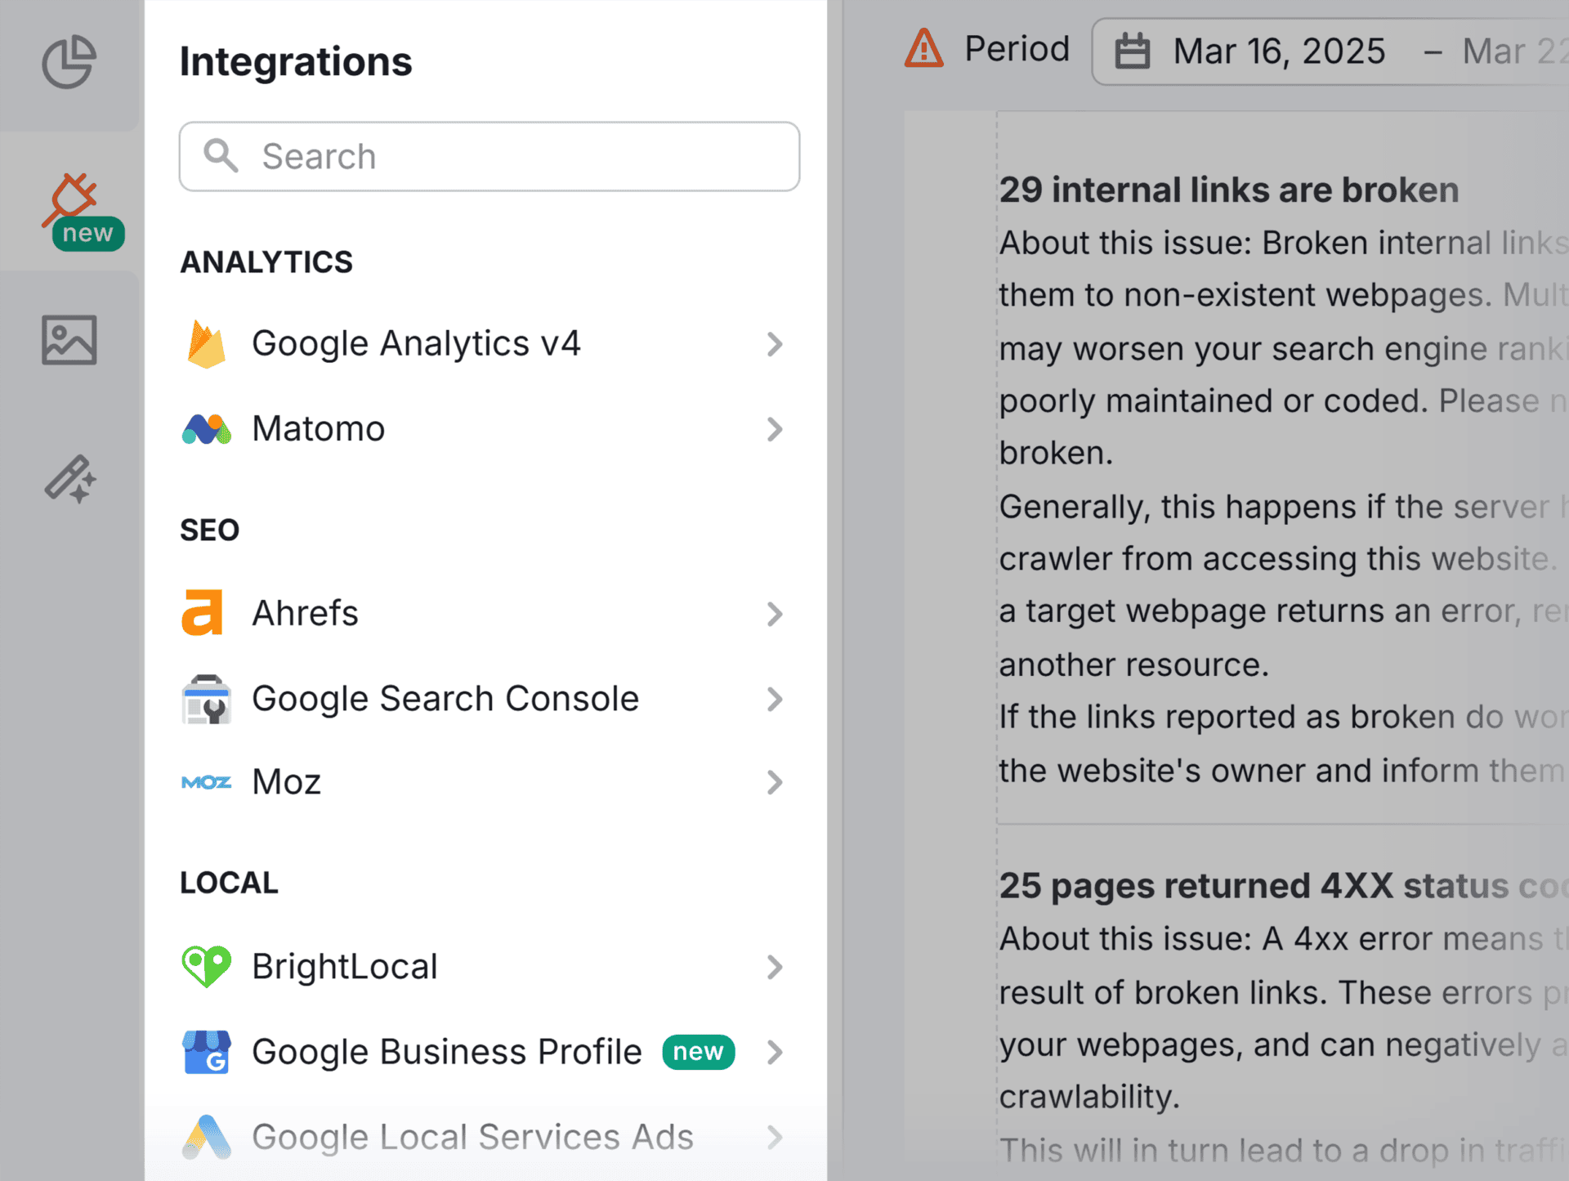Click the Ahrefs logo icon
This screenshot has height=1181, width=1569.
click(202, 612)
